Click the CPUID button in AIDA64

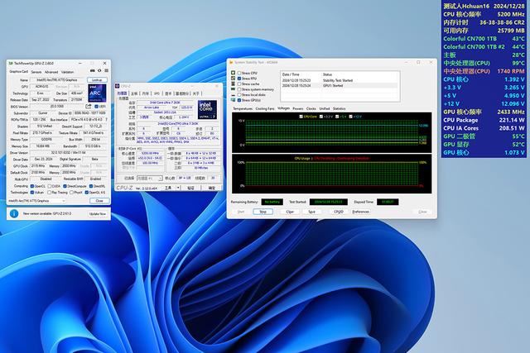pos(339,212)
